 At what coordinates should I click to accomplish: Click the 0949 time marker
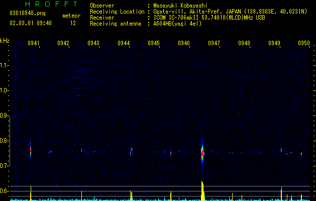point(274,43)
